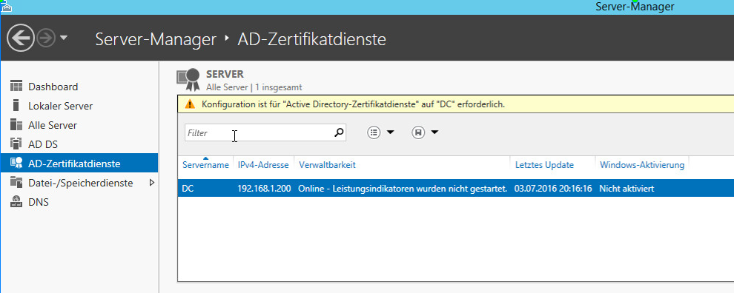Click the Dashboard icon in sidebar

(16, 87)
